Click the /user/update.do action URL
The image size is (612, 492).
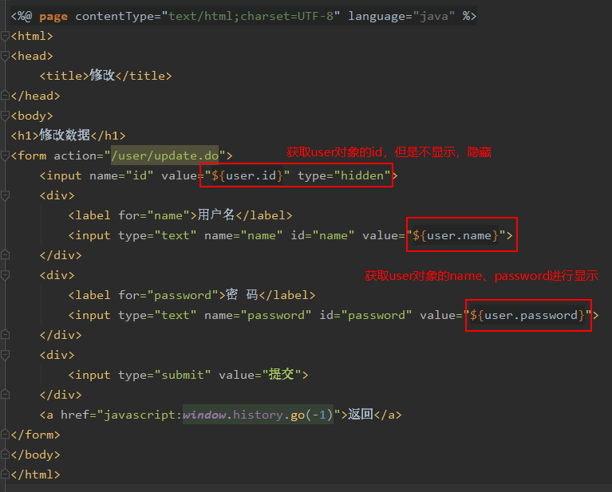[164, 155]
